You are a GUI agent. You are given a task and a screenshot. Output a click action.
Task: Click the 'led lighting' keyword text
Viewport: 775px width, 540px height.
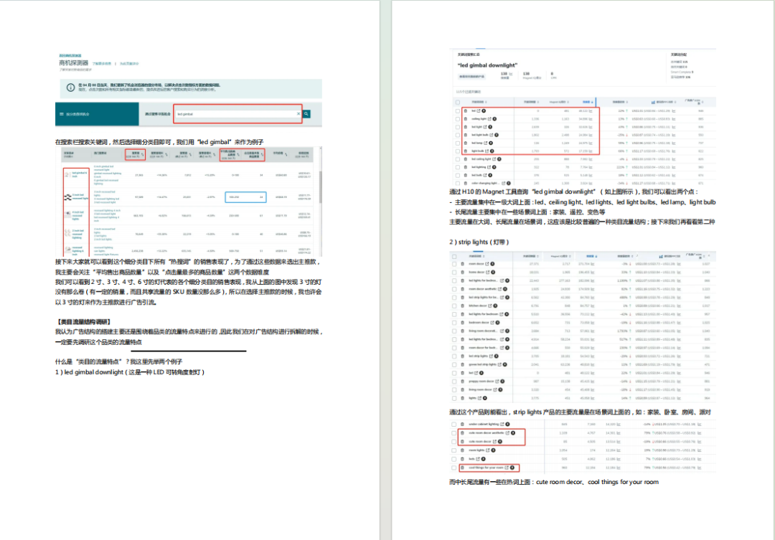click(479, 167)
